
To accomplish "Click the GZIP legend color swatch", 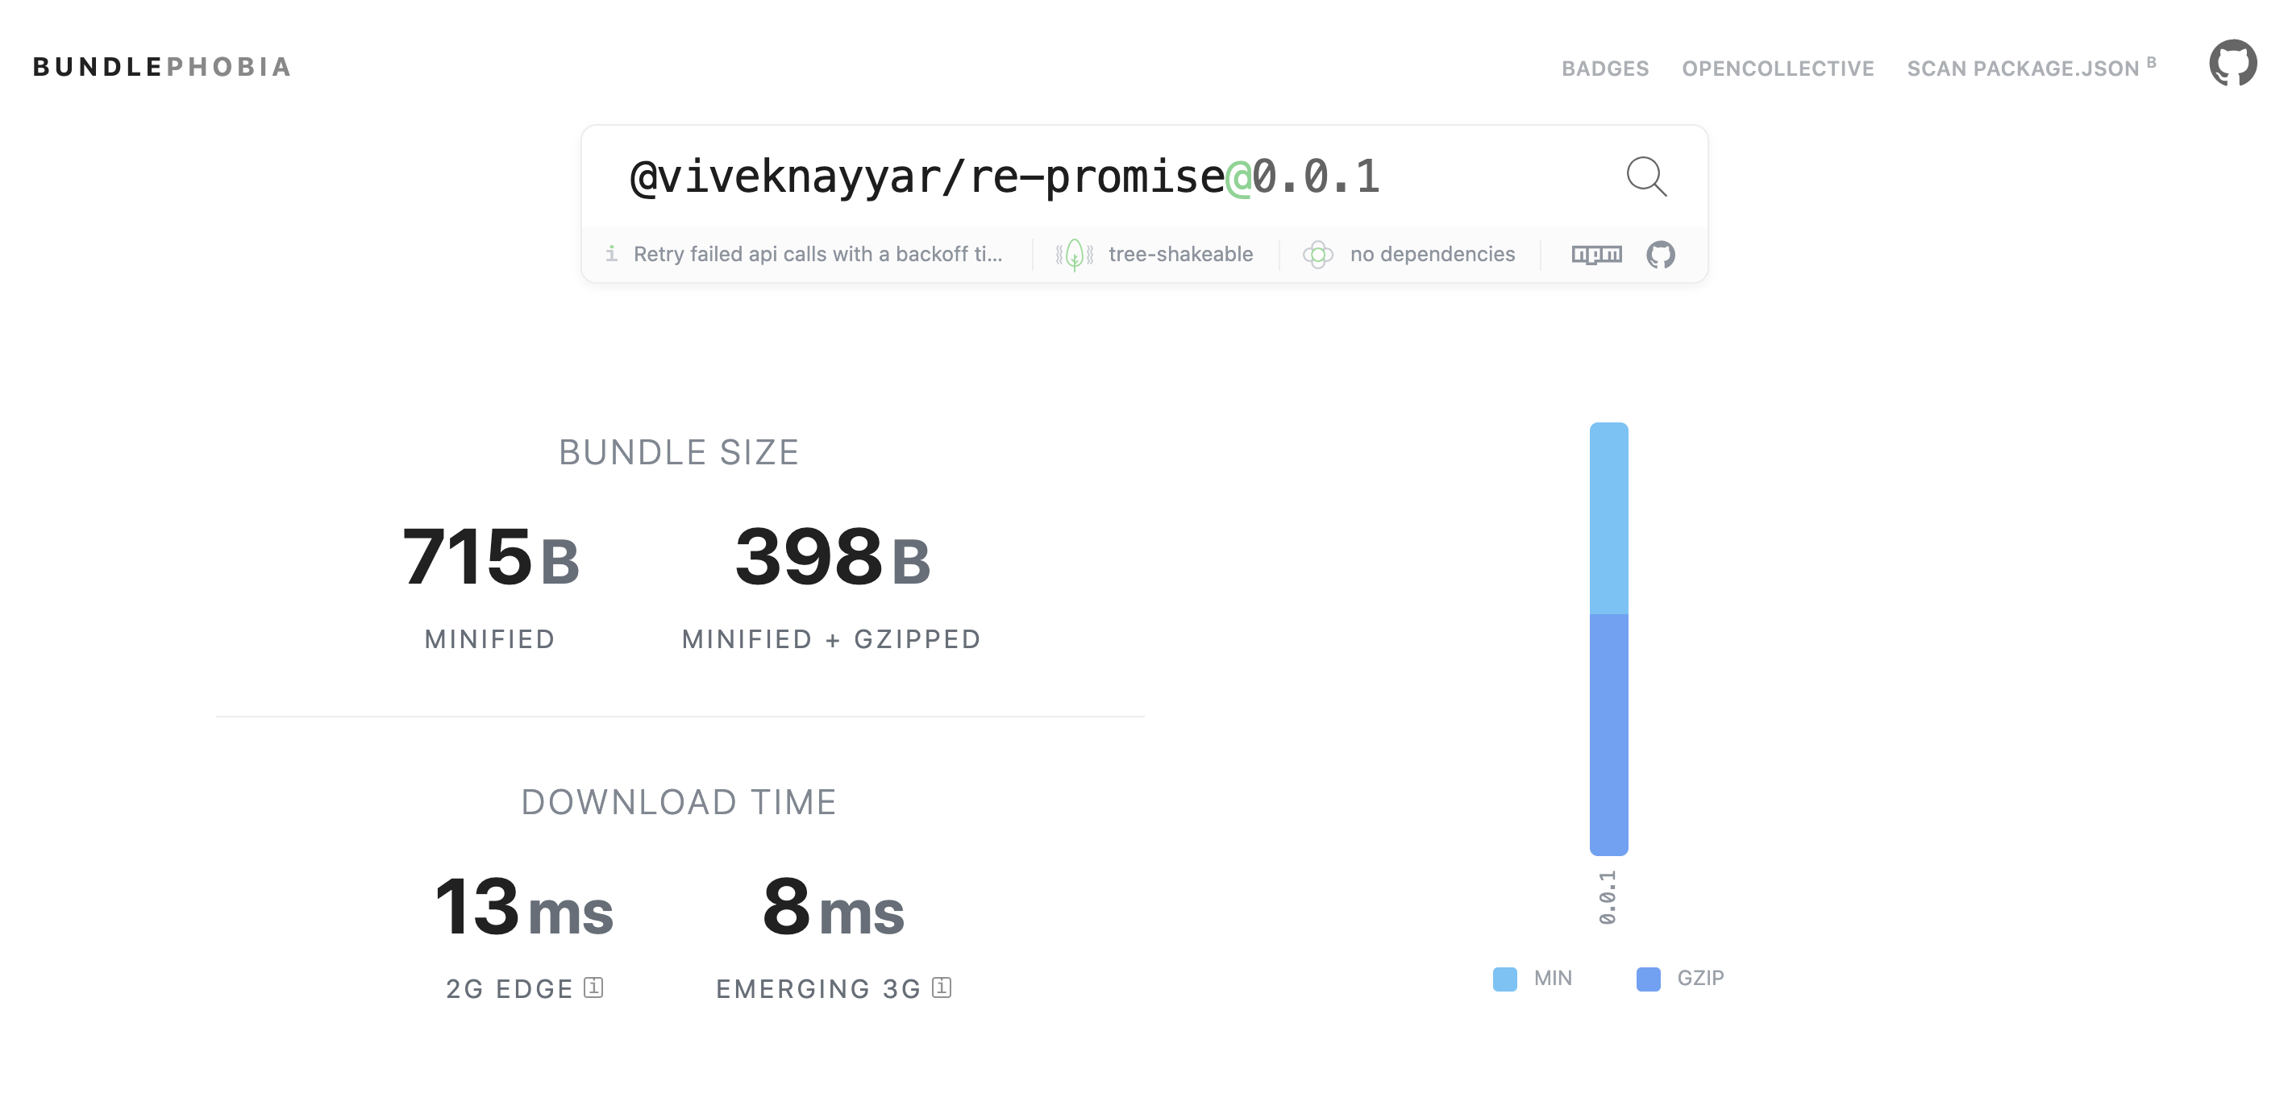I will pyautogui.click(x=1648, y=978).
